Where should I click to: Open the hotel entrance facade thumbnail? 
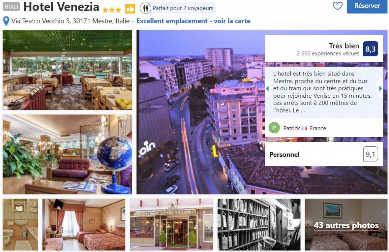[171, 225]
